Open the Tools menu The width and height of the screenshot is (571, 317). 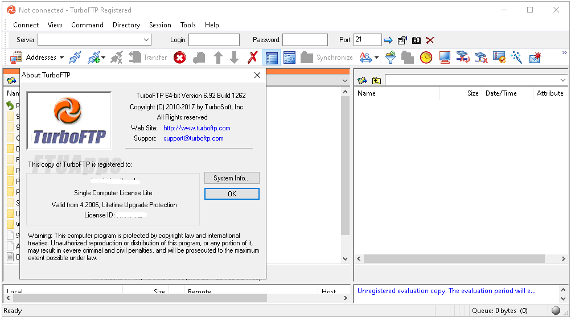[188, 24]
